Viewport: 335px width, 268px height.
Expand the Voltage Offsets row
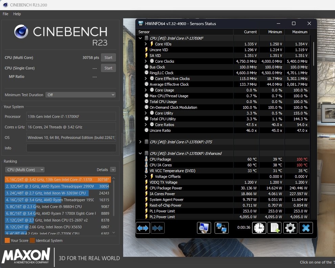[146, 177]
